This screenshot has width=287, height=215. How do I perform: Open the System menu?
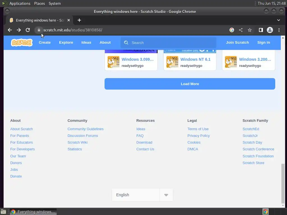pos(55,3)
